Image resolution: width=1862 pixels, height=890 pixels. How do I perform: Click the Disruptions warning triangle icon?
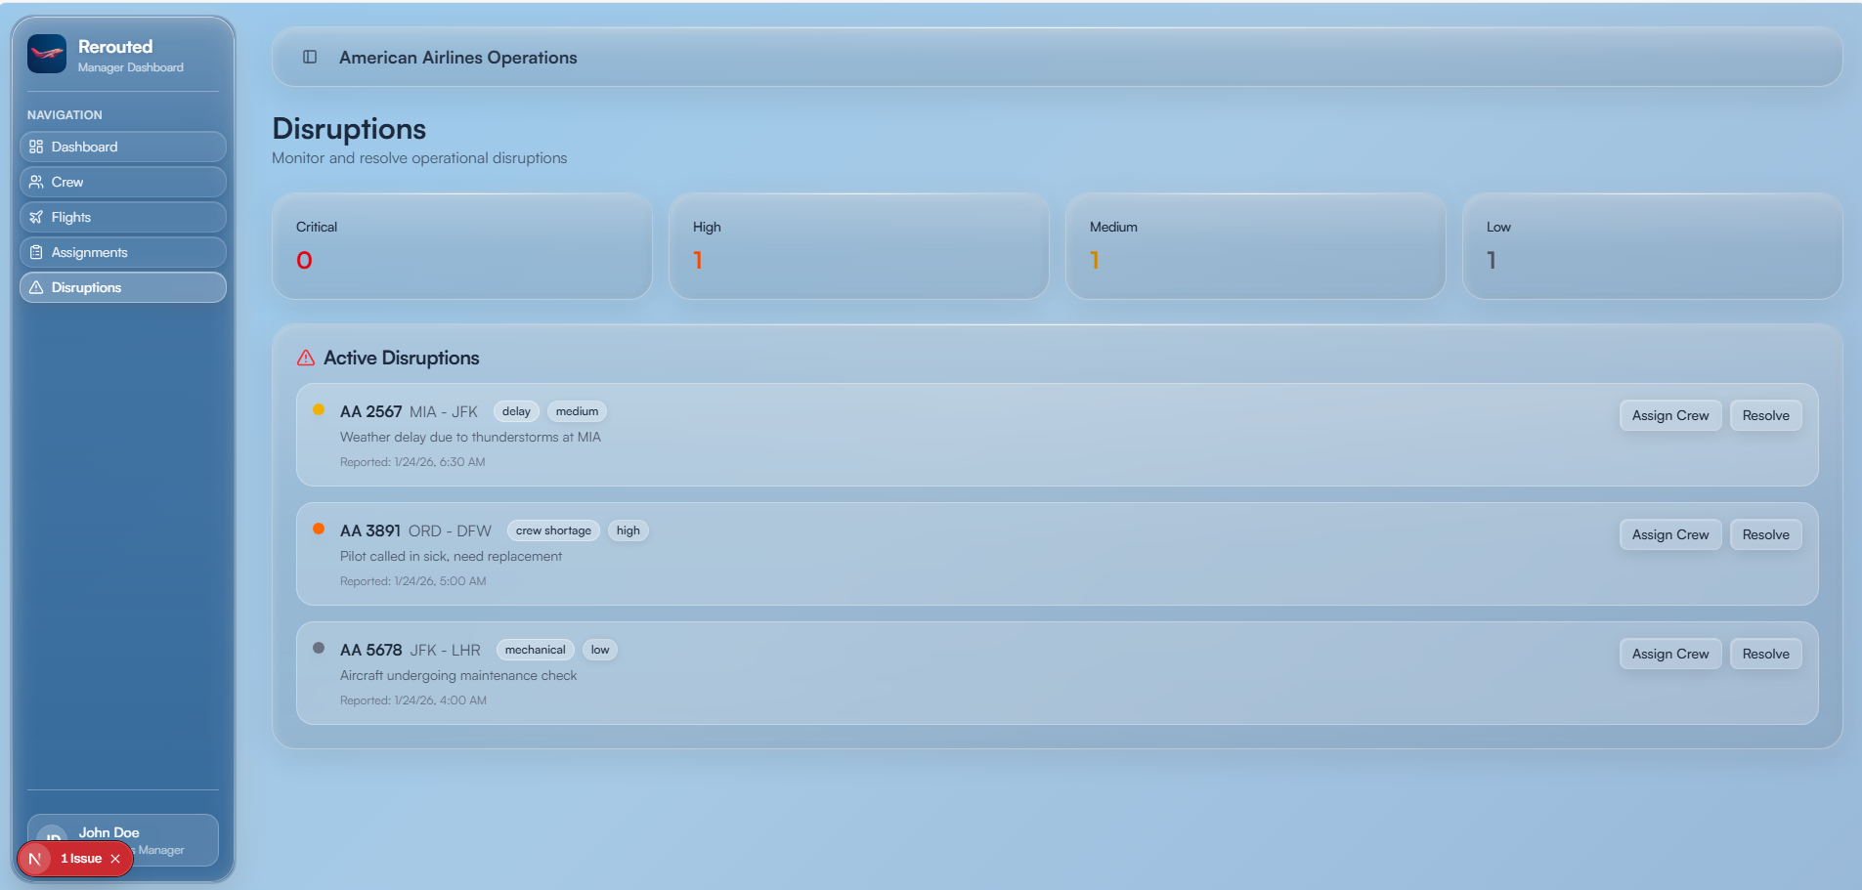coord(36,287)
